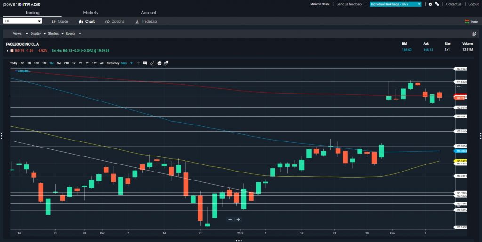Viewport: 482px width, 242px height.
Task: Click right panel handle dots
Action: coord(481,136)
